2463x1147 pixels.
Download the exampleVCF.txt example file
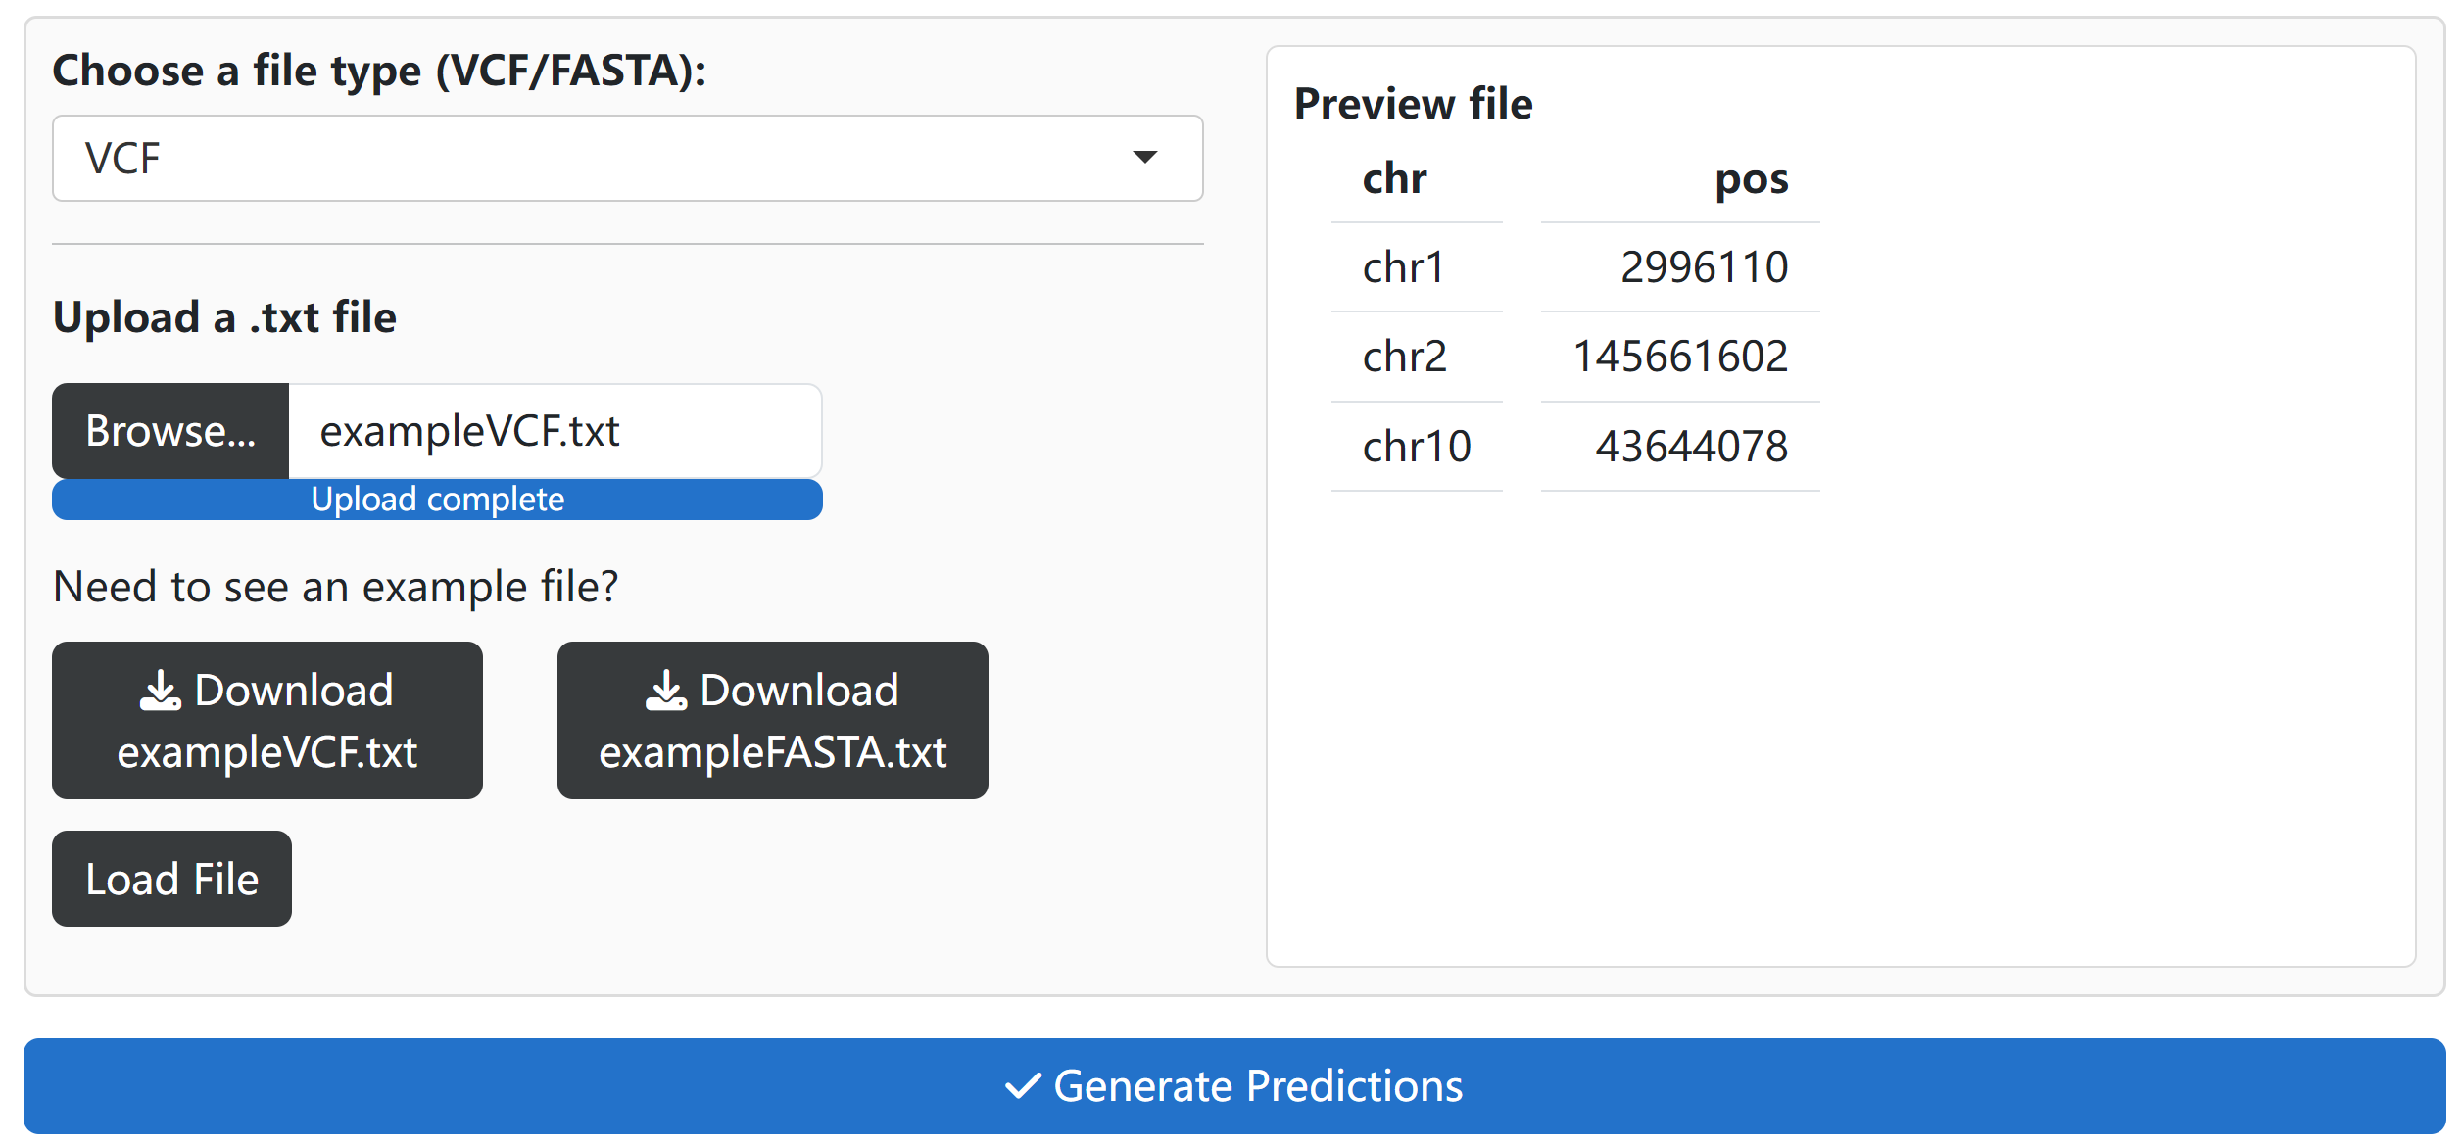[x=267, y=721]
